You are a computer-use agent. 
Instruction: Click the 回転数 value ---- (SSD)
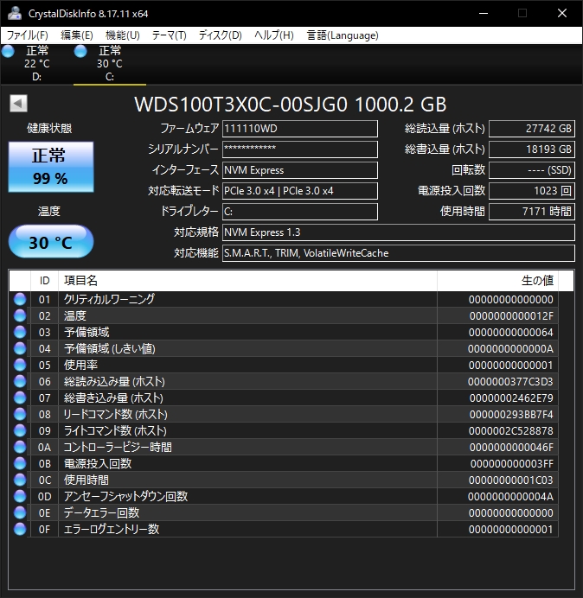click(x=532, y=170)
